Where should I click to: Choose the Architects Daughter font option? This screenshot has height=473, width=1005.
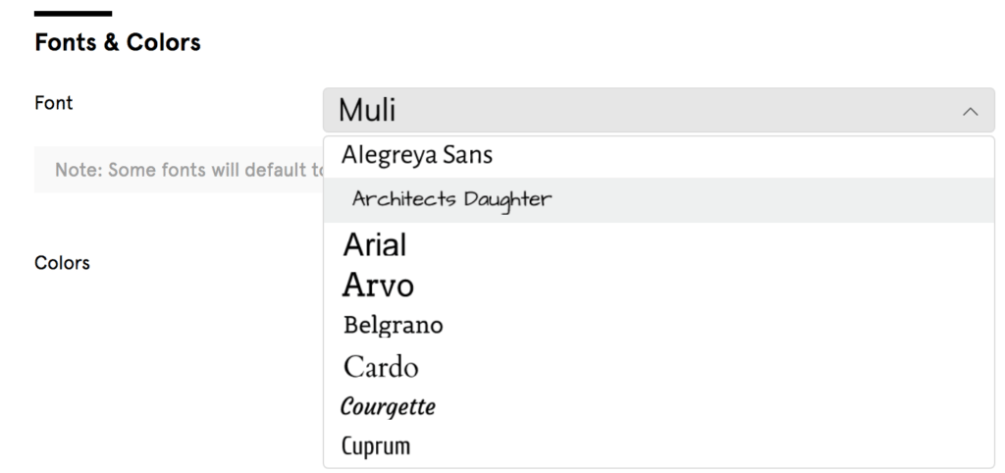pos(451,199)
